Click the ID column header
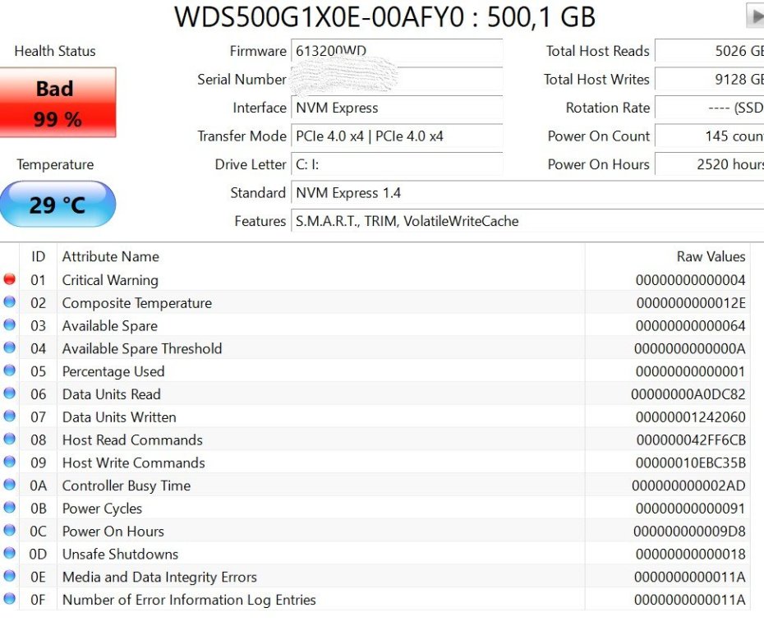Screen dimensions: 764x626 pyautogui.click(x=38, y=256)
